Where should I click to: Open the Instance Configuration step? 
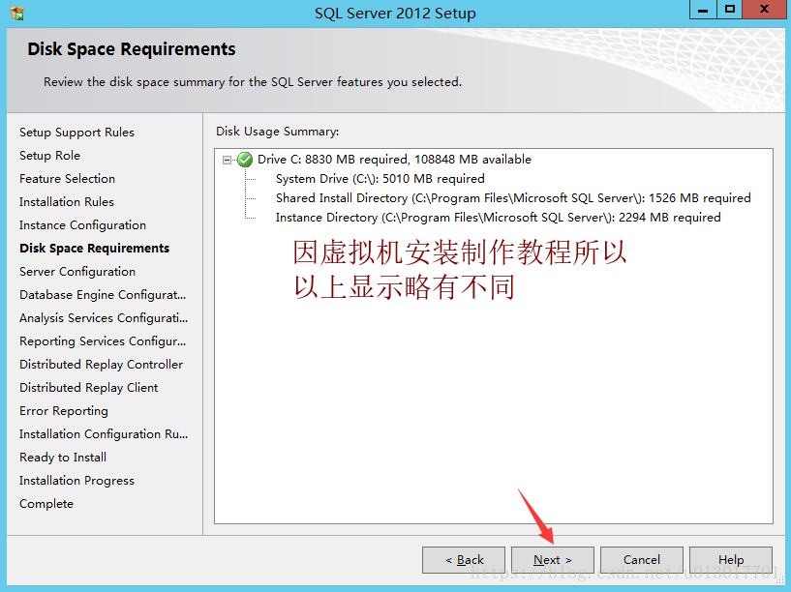pyautogui.click(x=82, y=225)
